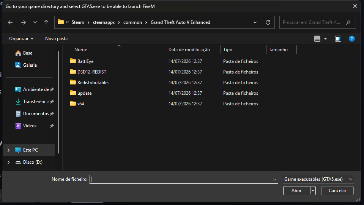Toggle the preview pane icon
The width and height of the screenshot is (364, 205).
tap(338, 39)
